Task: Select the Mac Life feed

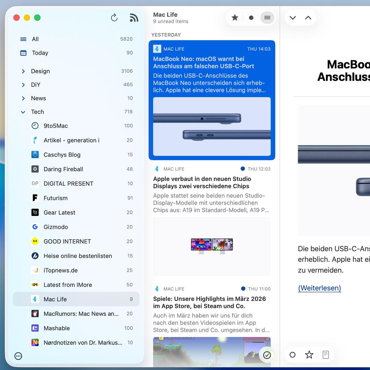Action: coord(76,299)
